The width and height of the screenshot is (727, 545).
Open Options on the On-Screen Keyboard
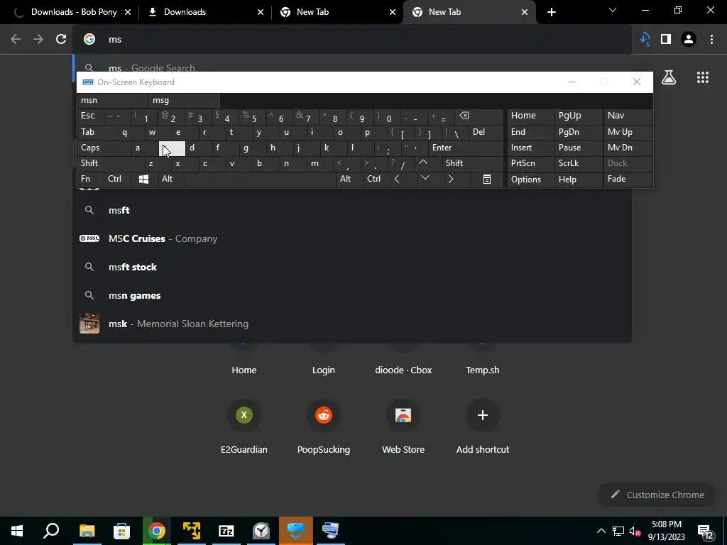tap(531, 179)
